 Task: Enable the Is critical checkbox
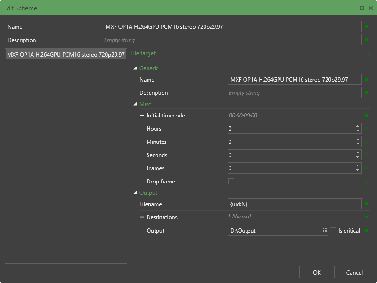pyautogui.click(x=333, y=230)
